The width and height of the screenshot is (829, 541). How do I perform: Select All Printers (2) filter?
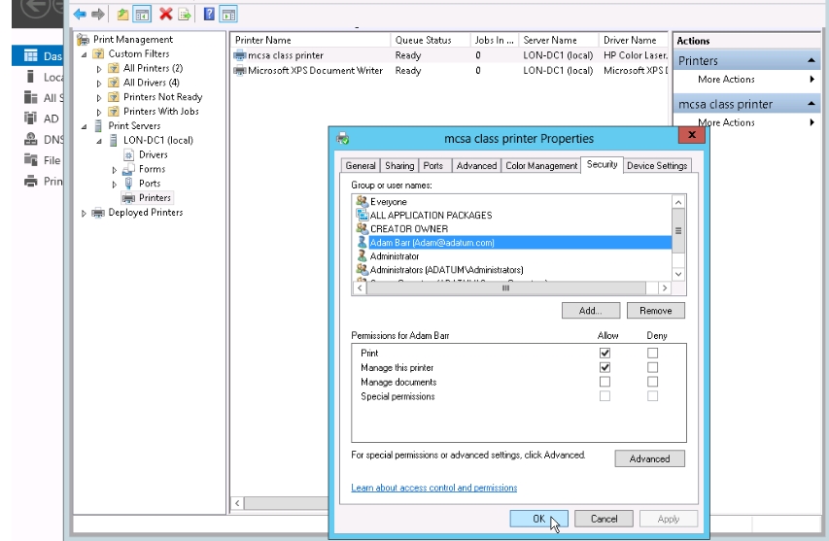(153, 68)
